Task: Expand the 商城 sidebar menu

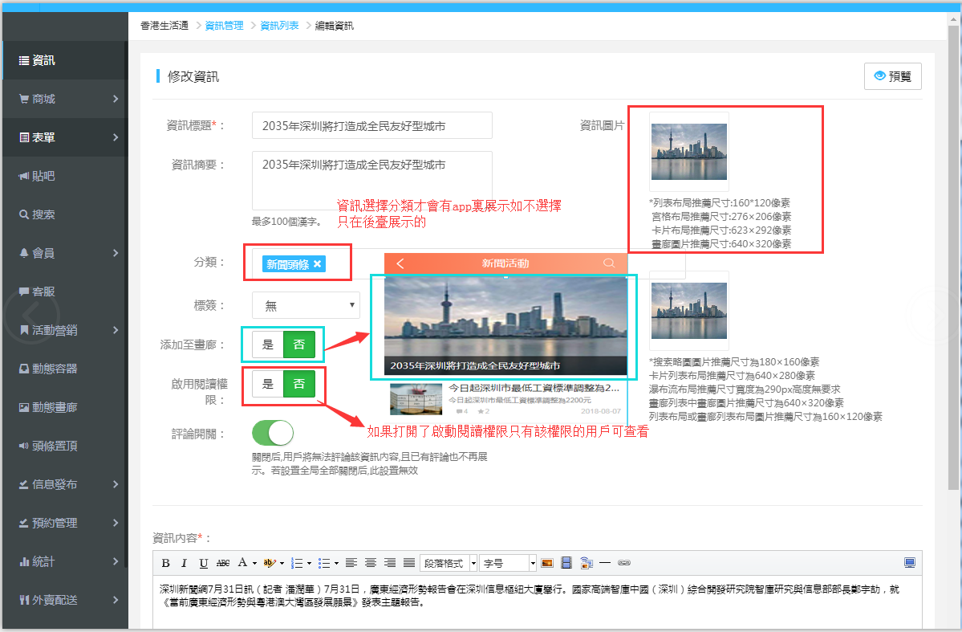Action: click(64, 99)
